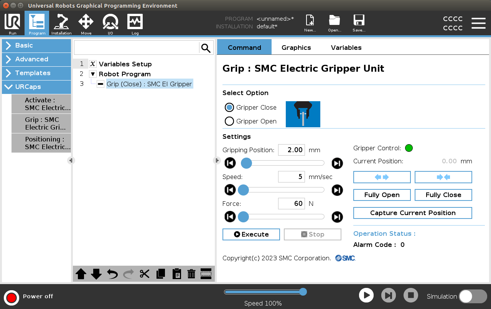The image size is (491, 309).
Task: Click the Speed slider handle in Settings
Action: [243, 190]
